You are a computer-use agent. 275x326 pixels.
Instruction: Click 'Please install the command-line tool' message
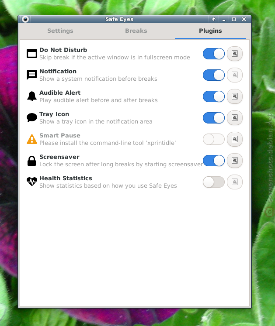[108, 143]
